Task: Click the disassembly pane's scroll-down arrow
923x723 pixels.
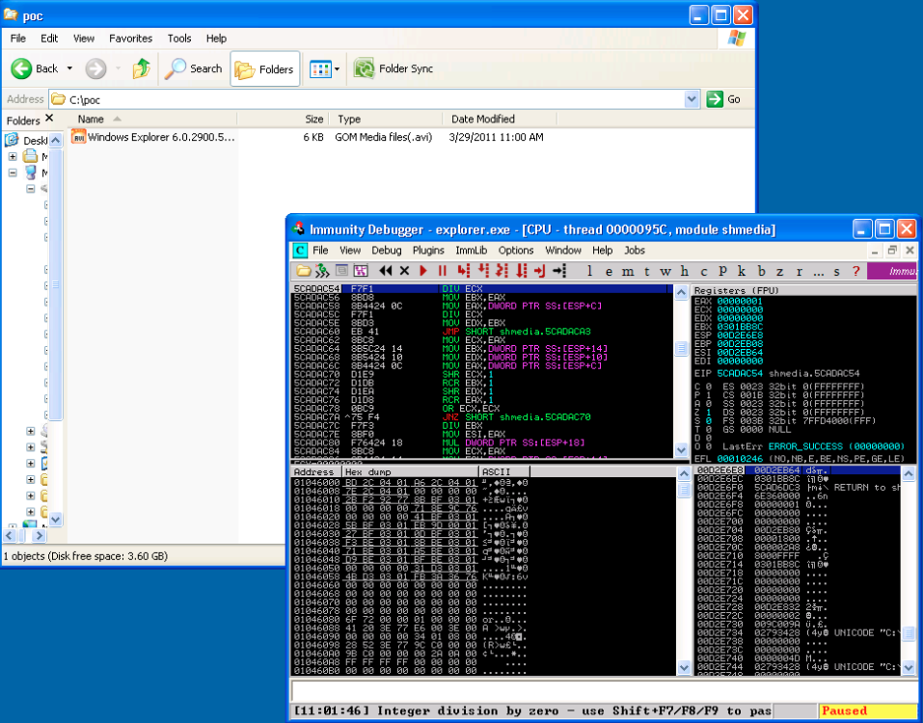Action: coord(681,450)
